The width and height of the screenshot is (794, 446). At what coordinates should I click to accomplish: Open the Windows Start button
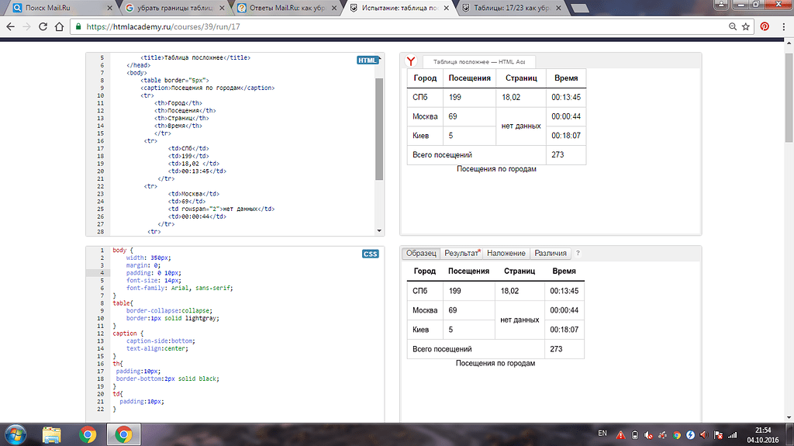click(16, 433)
